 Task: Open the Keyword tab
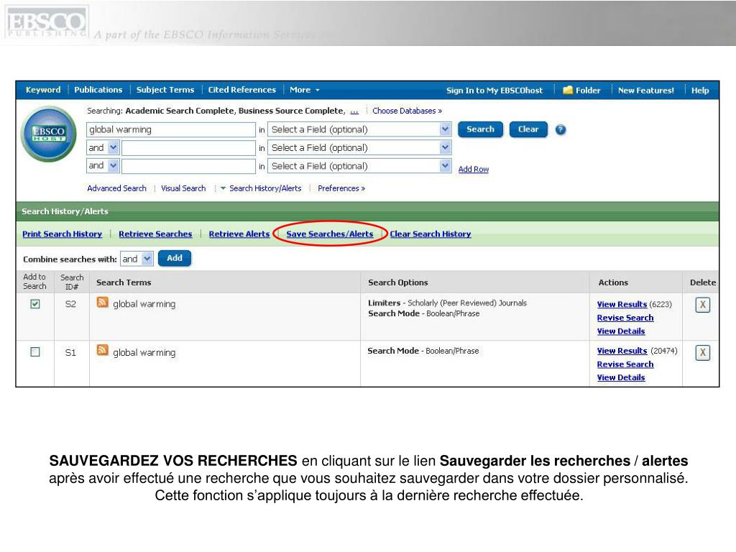coord(43,90)
